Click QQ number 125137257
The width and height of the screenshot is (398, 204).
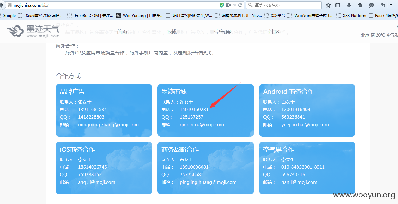click(192, 117)
